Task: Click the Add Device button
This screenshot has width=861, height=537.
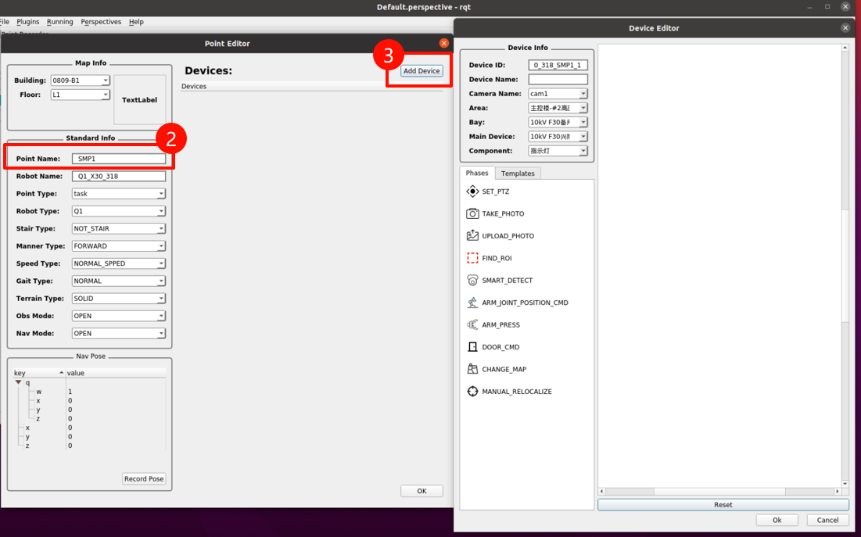Action: [x=422, y=71]
